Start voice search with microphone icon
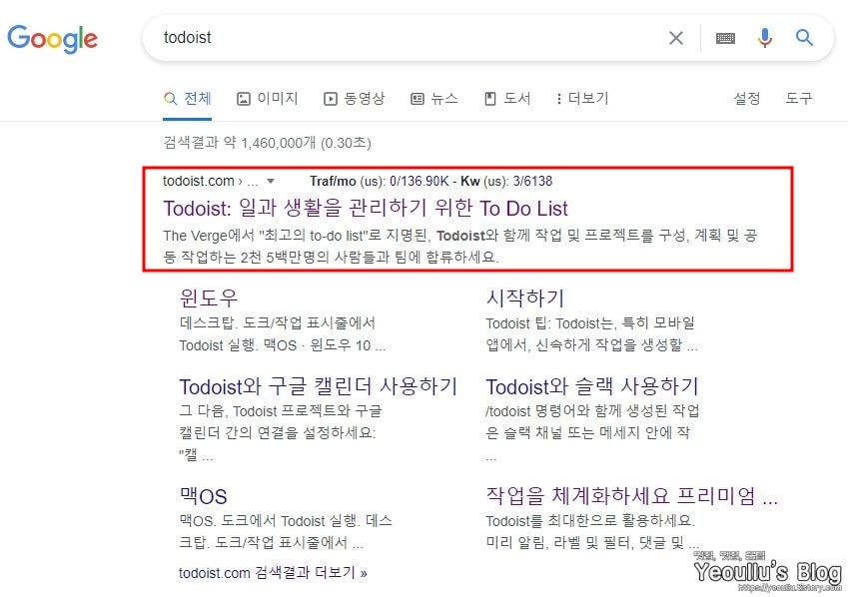Viewport: 848px width, 597px height. pos(765,38)
